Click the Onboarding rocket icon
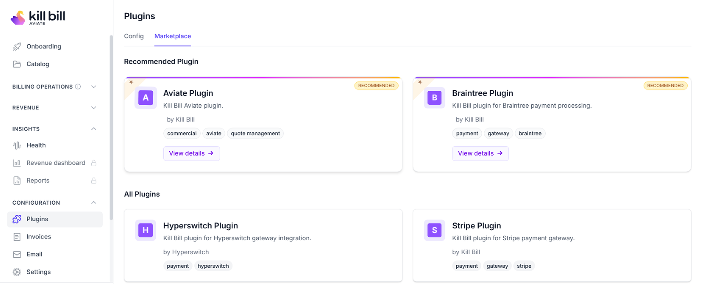Image resolution: width=702 pixels, height=284 pixels. pyautogui.click(x=17, y=46)
